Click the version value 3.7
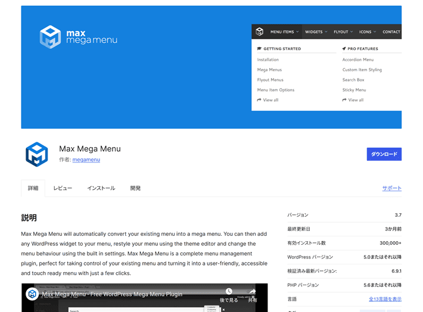The height and width of the screenshot is (312, 423). (x=398, y=215)
